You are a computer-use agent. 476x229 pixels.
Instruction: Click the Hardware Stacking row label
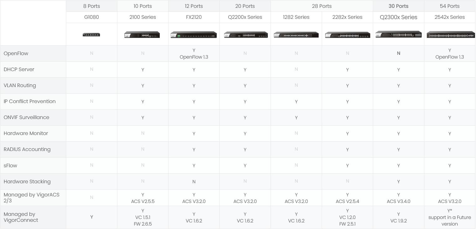27,182
